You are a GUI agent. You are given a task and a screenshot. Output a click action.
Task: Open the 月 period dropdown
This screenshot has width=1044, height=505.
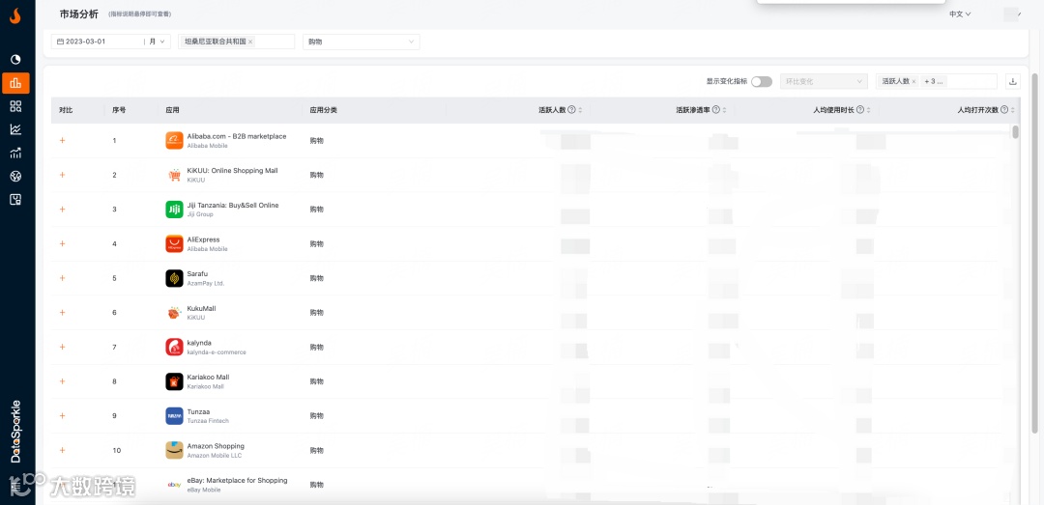[x=158, y=42]
